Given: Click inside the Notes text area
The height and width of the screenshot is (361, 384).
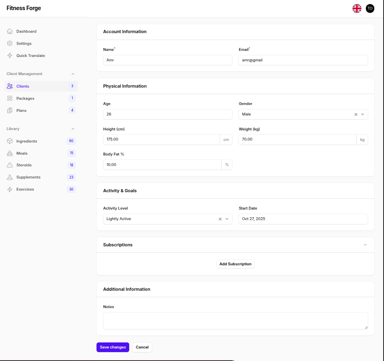Looking at the screenshot, I should 235,320.
